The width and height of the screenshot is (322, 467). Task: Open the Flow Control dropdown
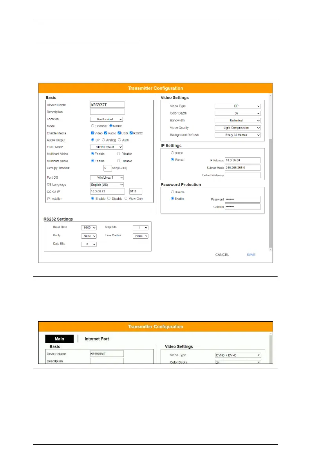click(x=141, y=236)
